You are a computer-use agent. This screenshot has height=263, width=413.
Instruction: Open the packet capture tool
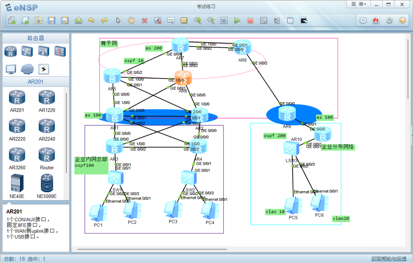[264, 20]
